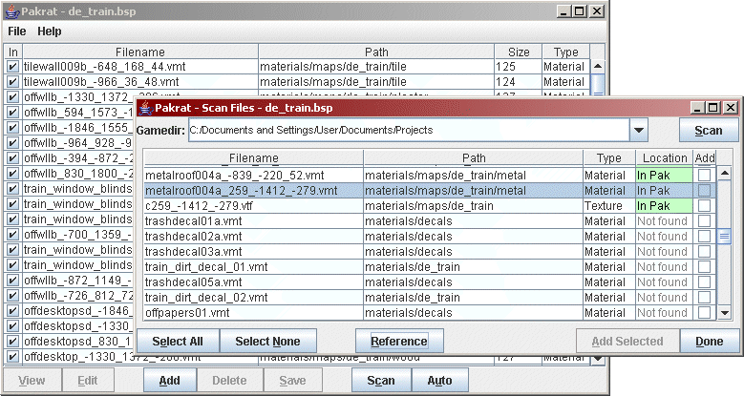
Task: Click scroll down arrow in Scan Files list
Action: 725,313
